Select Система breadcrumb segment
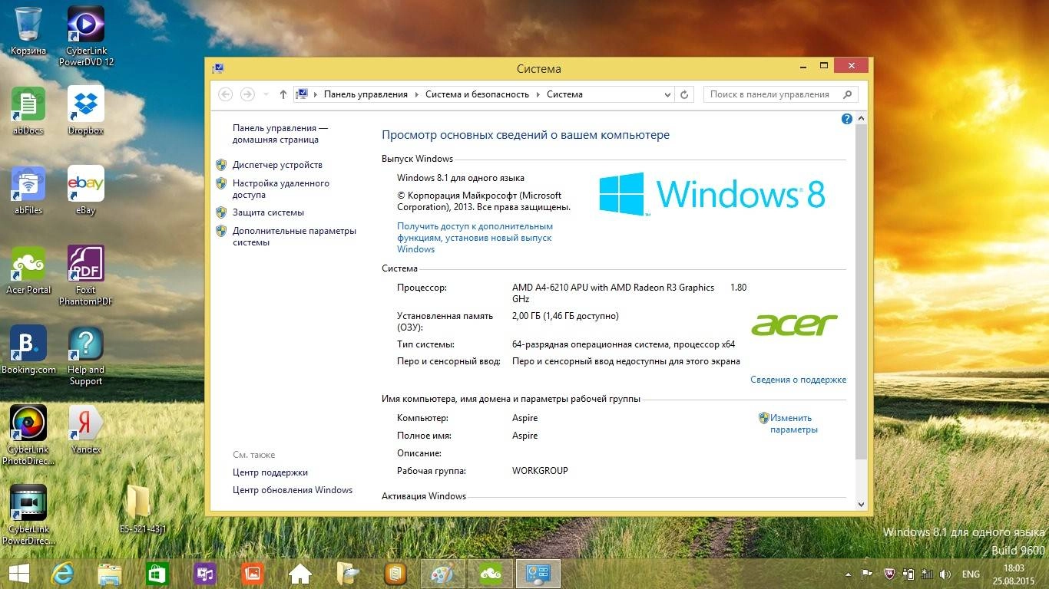The height and width of the screenshot is (589, 1049). 564,94
